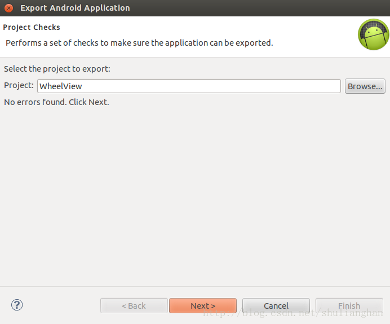
Task: Click the empty dialog body area
Action: point(195,194)
